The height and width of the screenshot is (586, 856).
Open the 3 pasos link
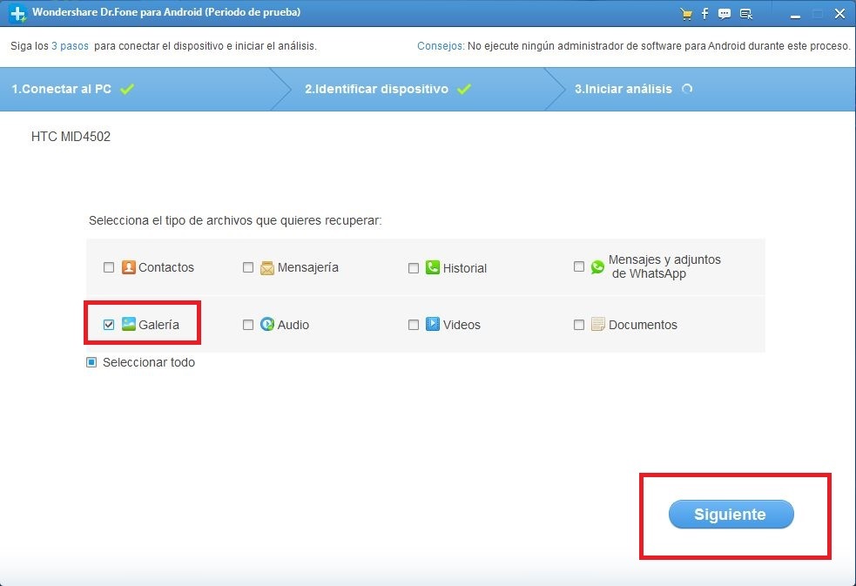click(70, 46)
